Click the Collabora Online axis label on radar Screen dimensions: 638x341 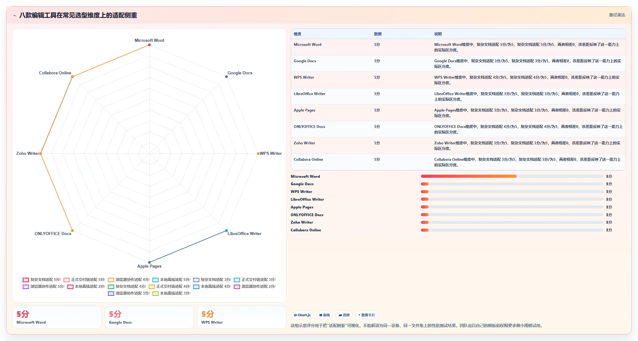(x=55, y=73)
